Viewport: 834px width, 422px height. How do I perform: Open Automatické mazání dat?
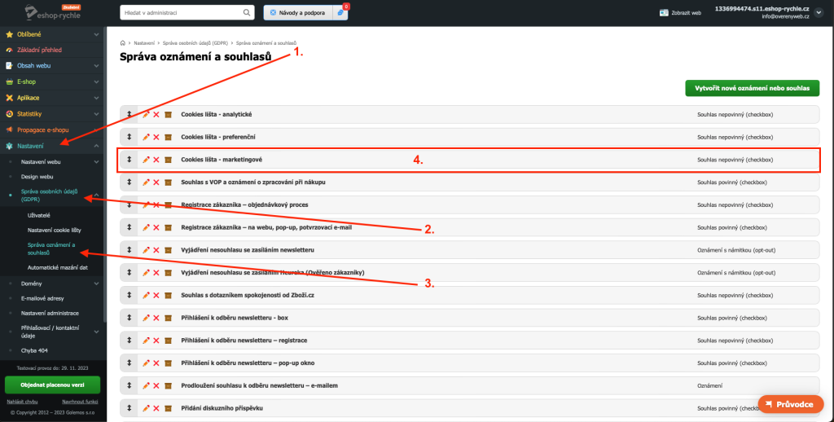(58, 268)
